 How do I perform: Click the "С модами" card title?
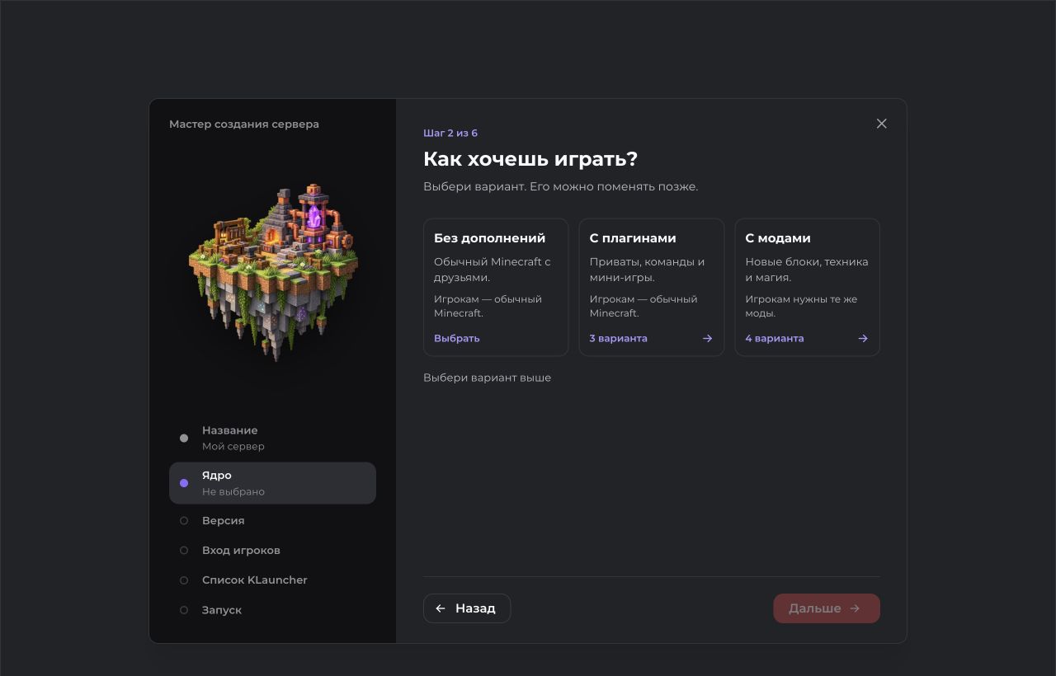point(778,238)
